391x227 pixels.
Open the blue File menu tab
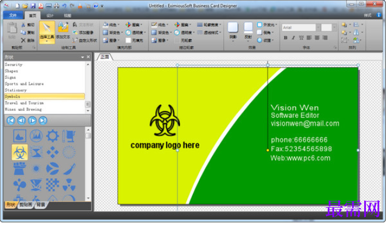point(13,15)
